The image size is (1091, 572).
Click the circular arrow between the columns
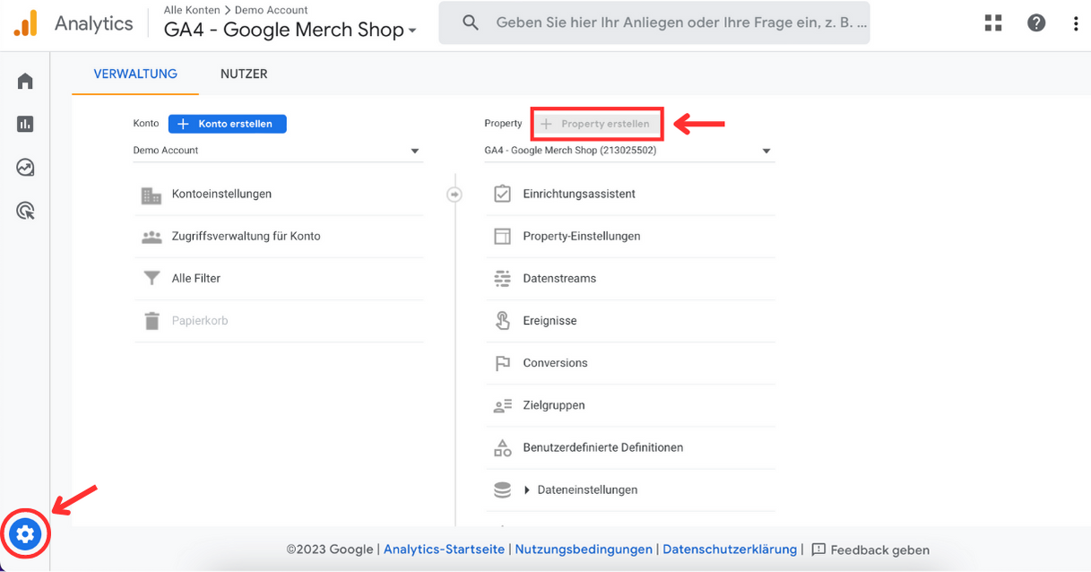click(x=455, y=194)
